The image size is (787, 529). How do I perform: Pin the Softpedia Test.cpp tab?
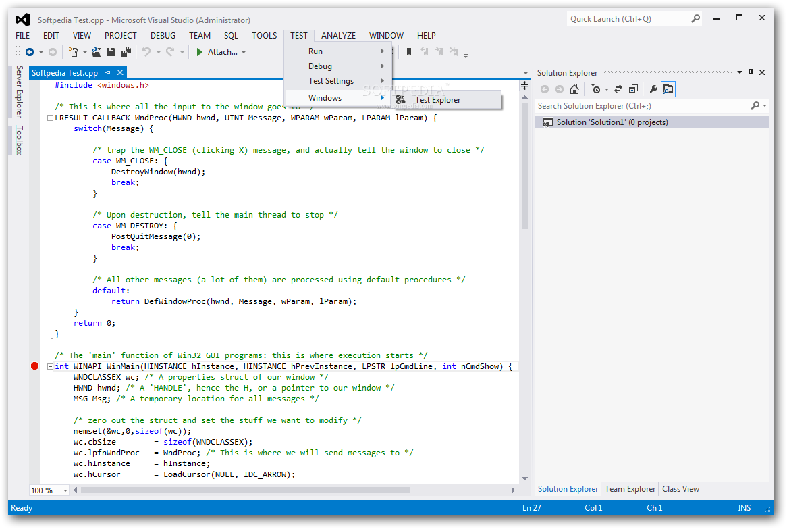click(108, 72)
